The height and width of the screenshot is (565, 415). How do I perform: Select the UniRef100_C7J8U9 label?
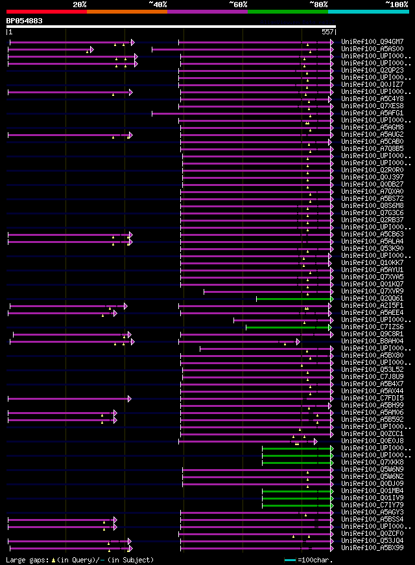372,377
